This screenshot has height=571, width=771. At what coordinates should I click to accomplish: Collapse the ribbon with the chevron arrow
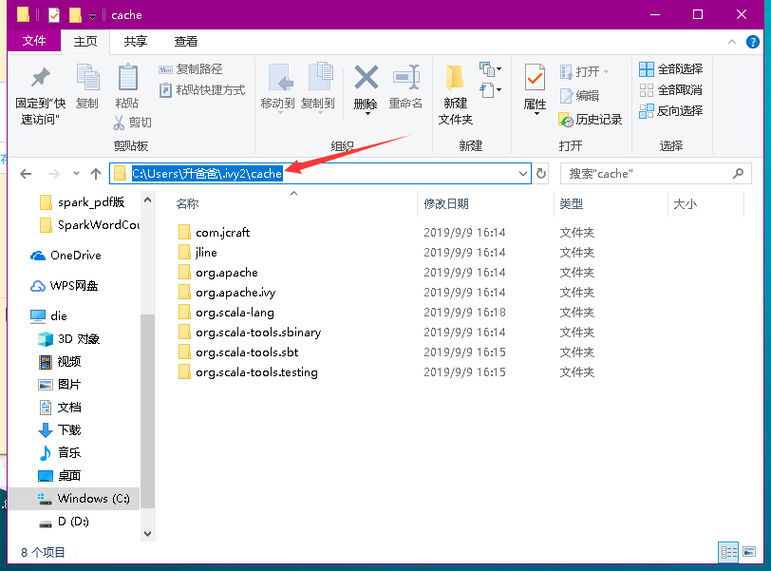pos(731,41)
